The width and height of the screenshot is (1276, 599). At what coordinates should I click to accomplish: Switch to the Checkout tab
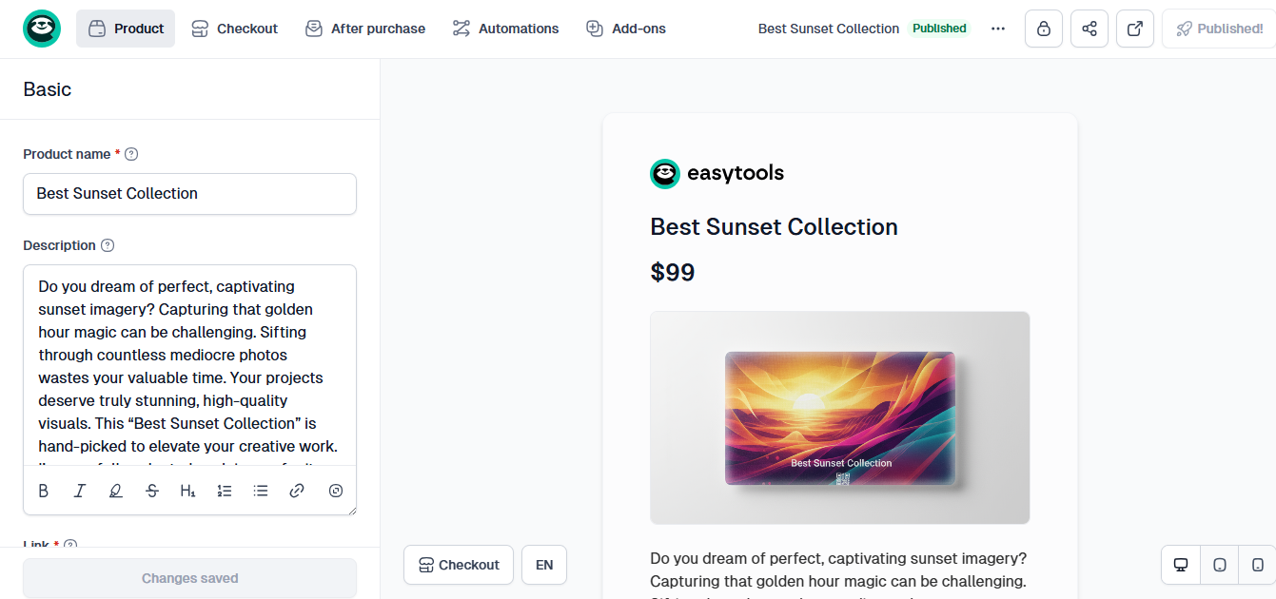click(x=234, y=29)
